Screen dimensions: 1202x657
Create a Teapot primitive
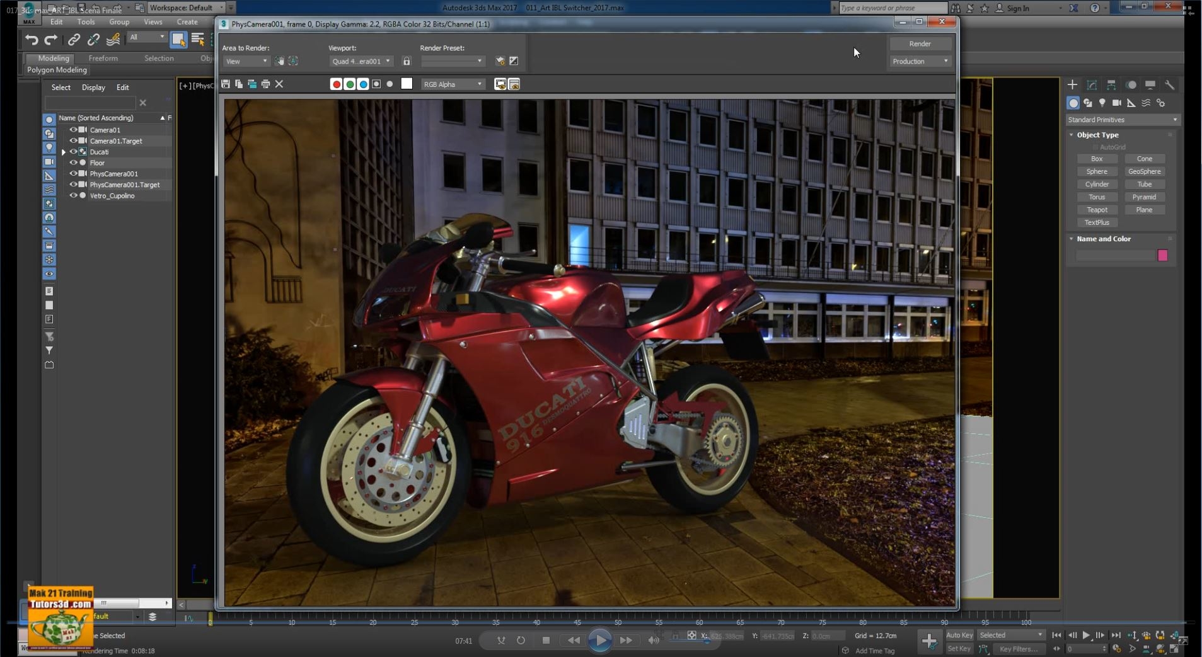1097,210
